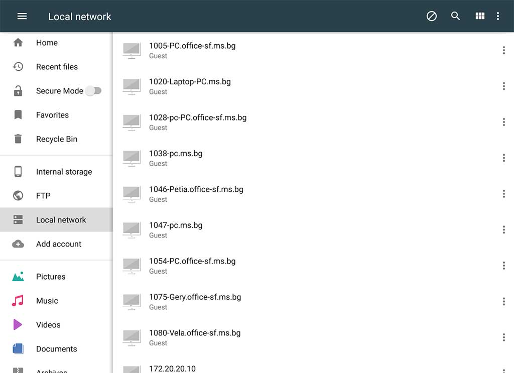Open Documents category

(x=56, y=349)
